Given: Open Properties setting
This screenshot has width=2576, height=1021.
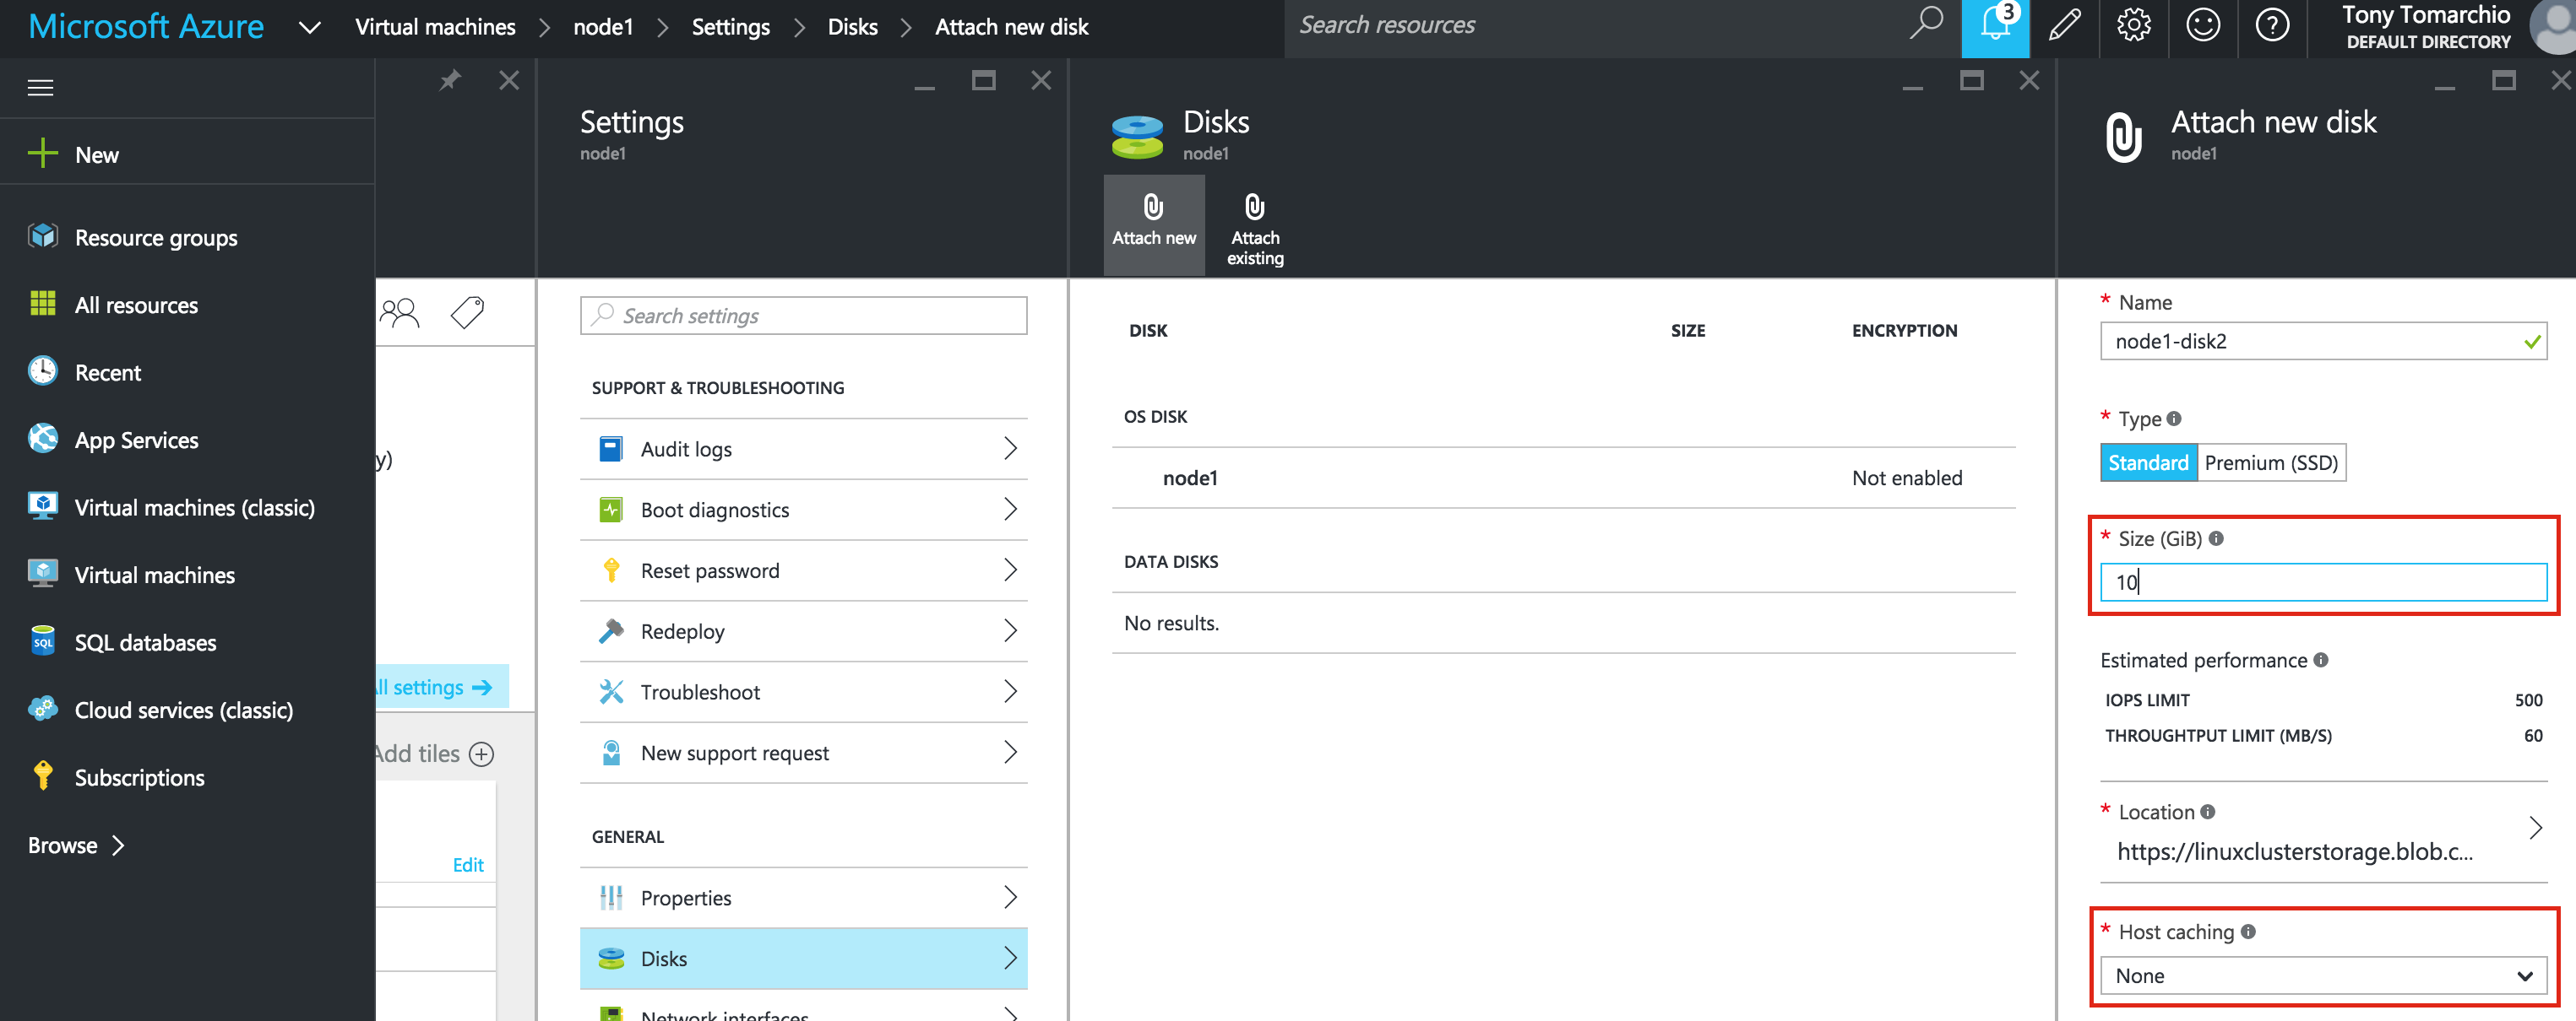Looking at the screenshot, I should pyautogui.click(x=803, y=898).
